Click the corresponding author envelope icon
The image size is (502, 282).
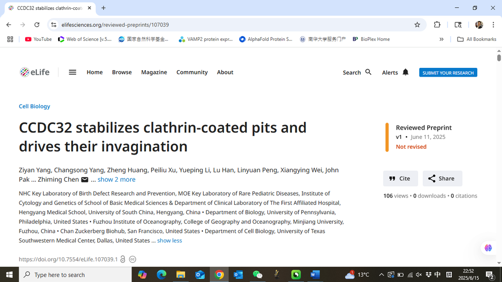pyautogui.click(x=85, y=180)
